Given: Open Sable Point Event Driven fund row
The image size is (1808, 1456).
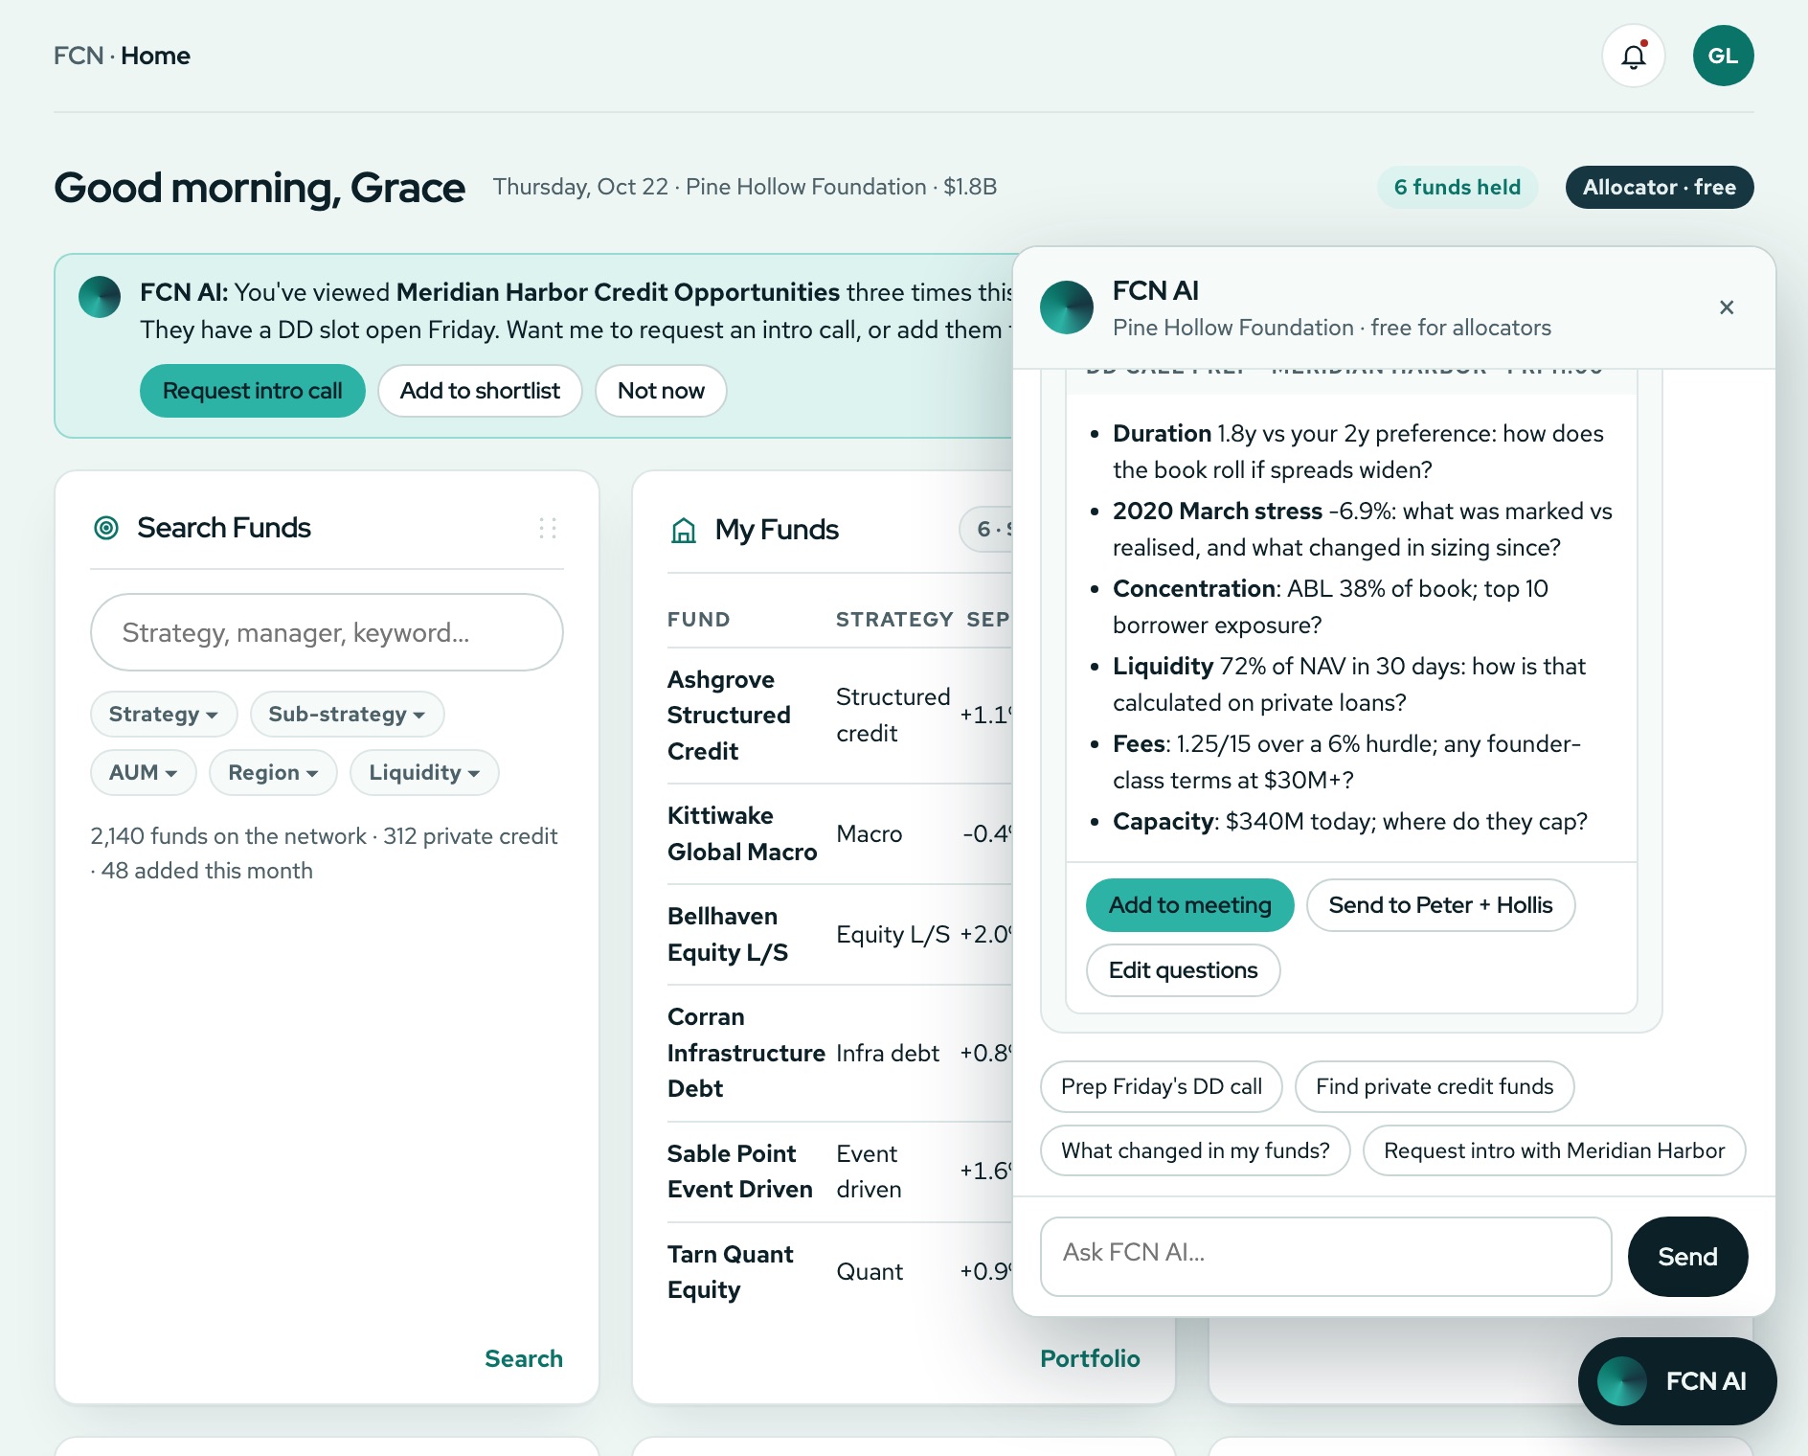Looking at the screenshot, I should [x=840, y=1172].
